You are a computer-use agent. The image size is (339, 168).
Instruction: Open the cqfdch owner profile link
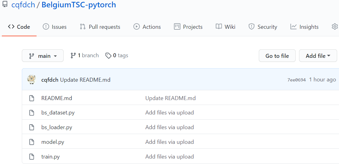point(23,5)
